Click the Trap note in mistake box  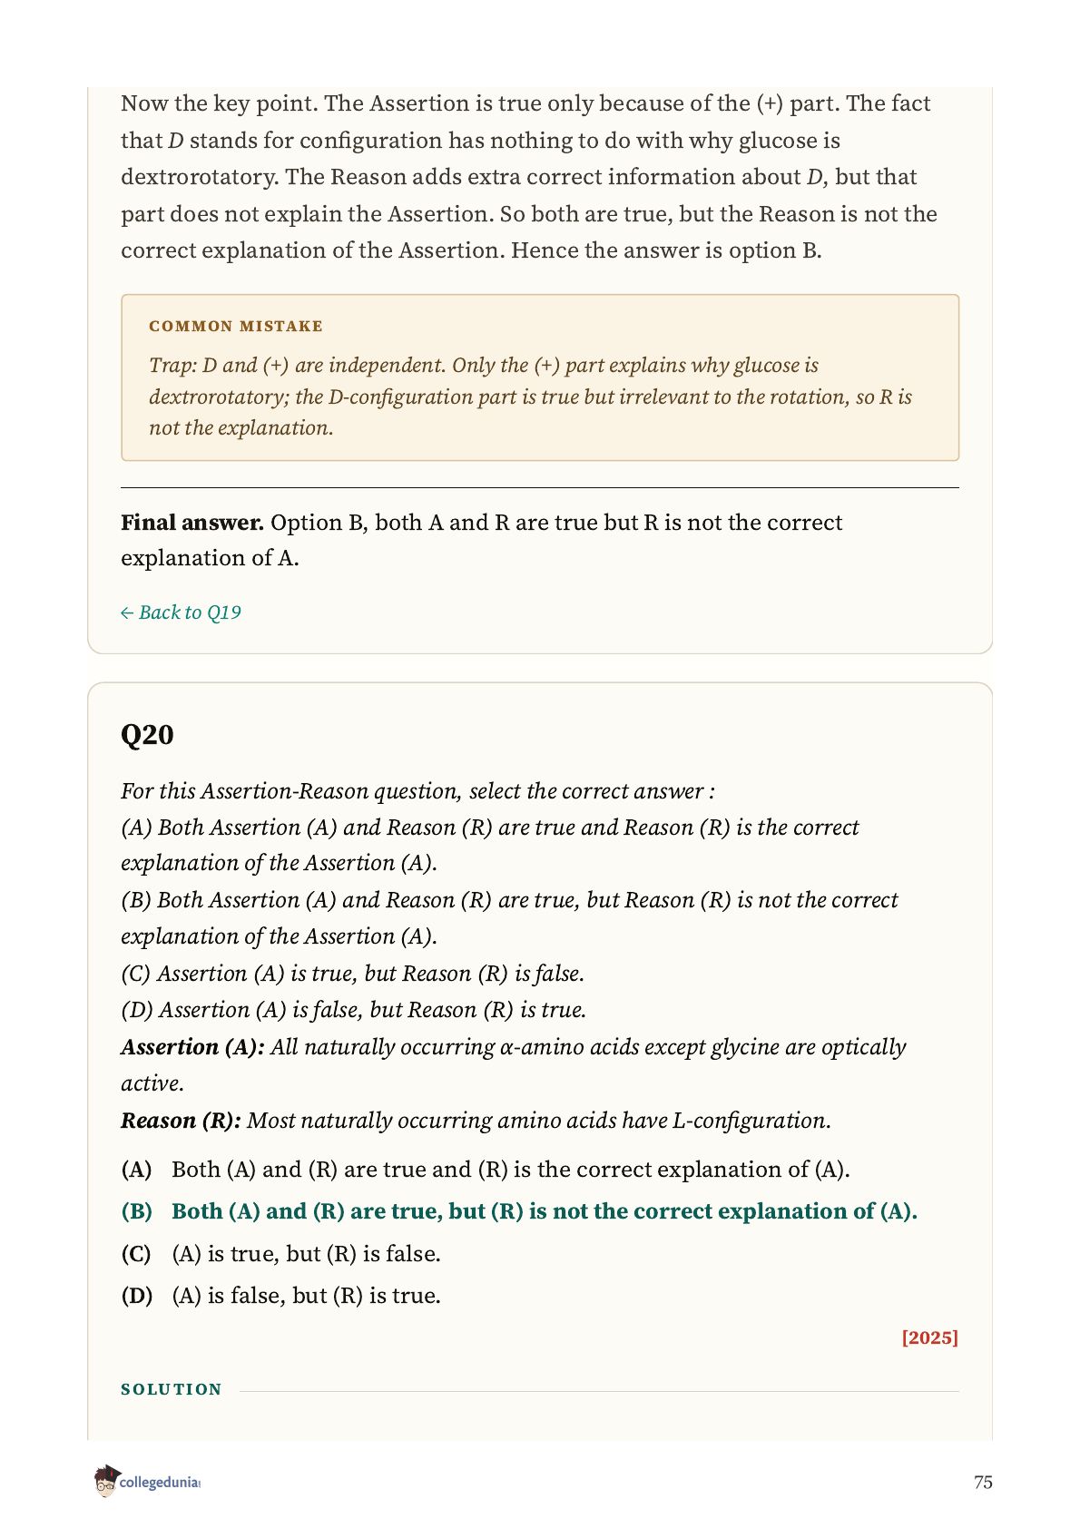coord(531,397)
